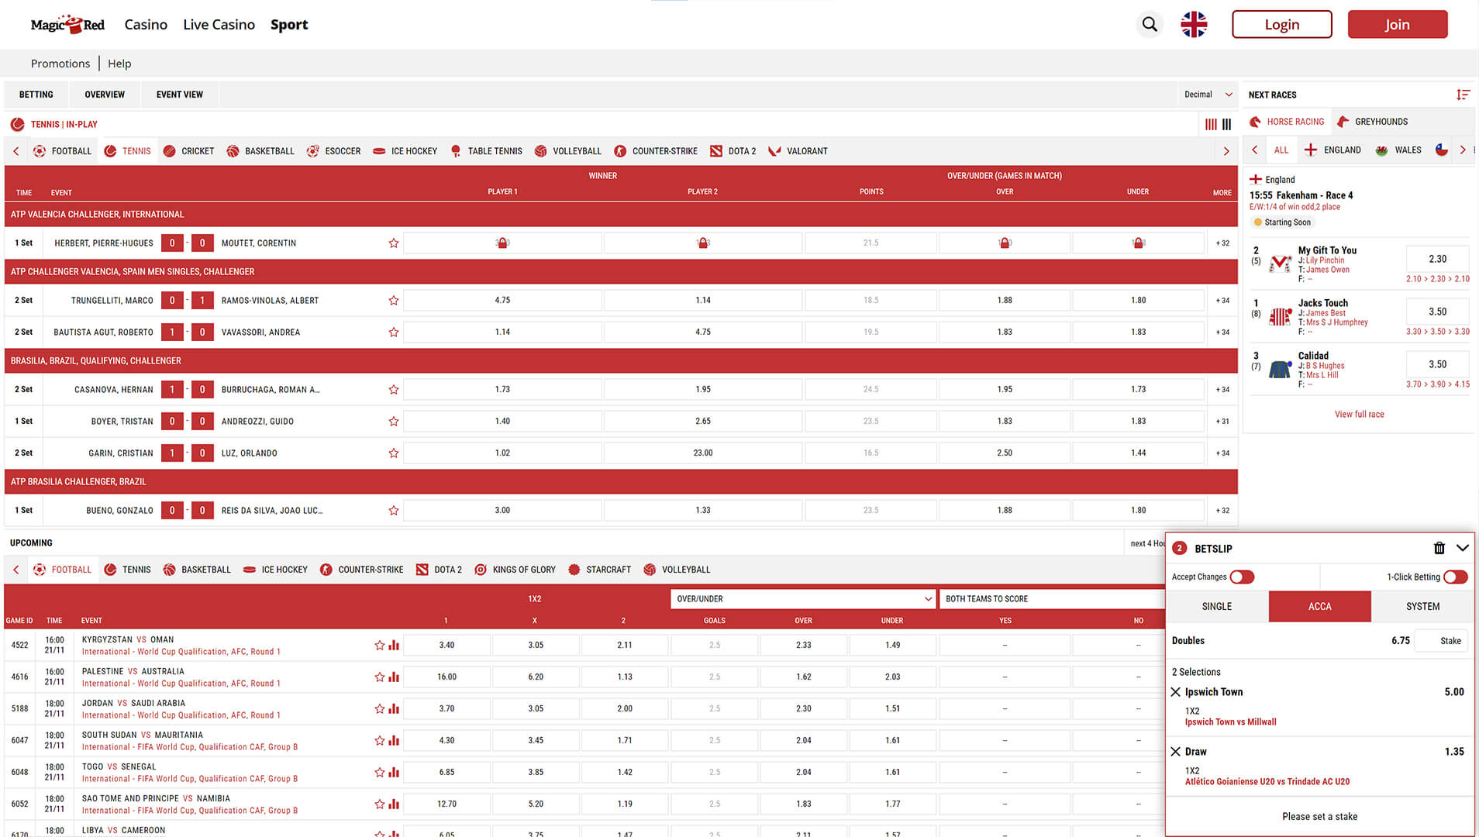Favorite the Jordan vs Saudi Arabia star

(x=380, y=708)
